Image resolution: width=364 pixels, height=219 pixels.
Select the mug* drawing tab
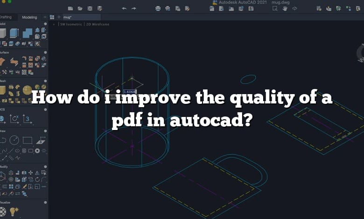pos(81,17)
